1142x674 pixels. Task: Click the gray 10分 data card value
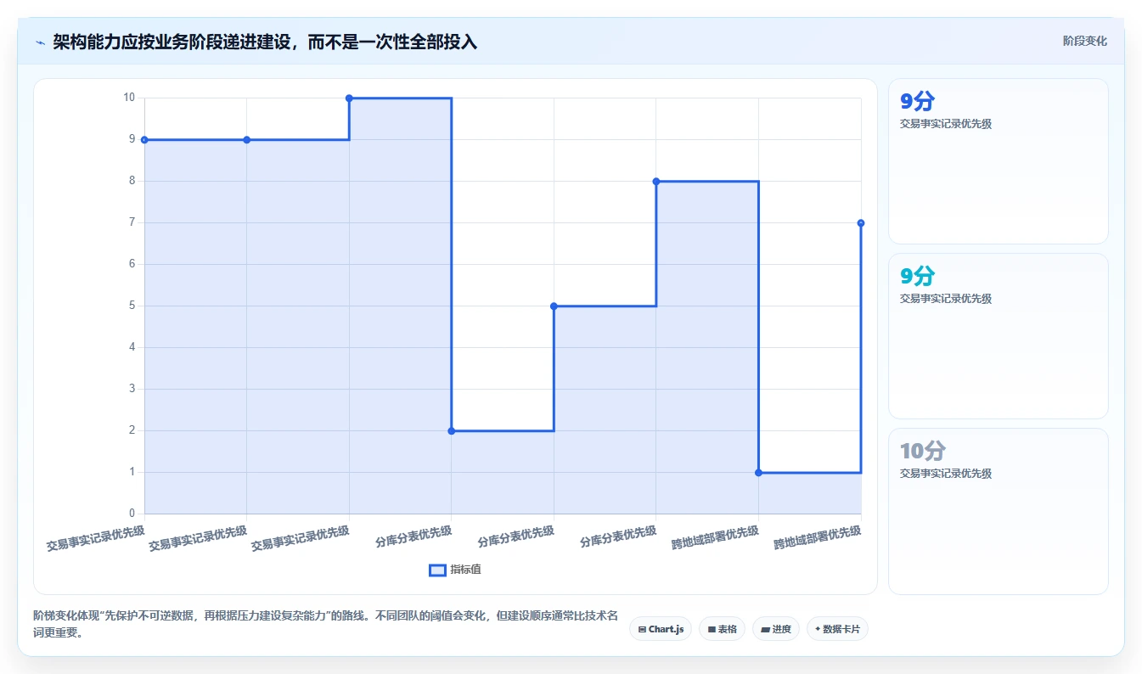tap(923, 451)
